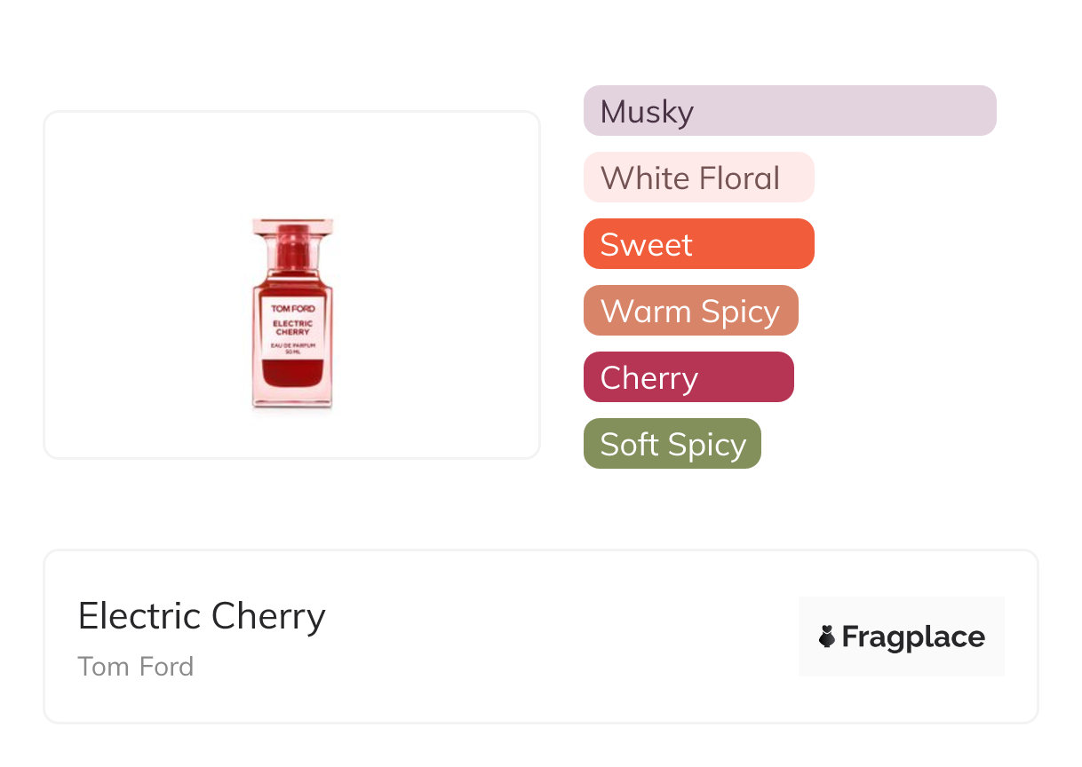The height and width of the screenshot is (767, 1082).
Task: Click TOM FORD text on bottle label
Action: coord(292,308)
